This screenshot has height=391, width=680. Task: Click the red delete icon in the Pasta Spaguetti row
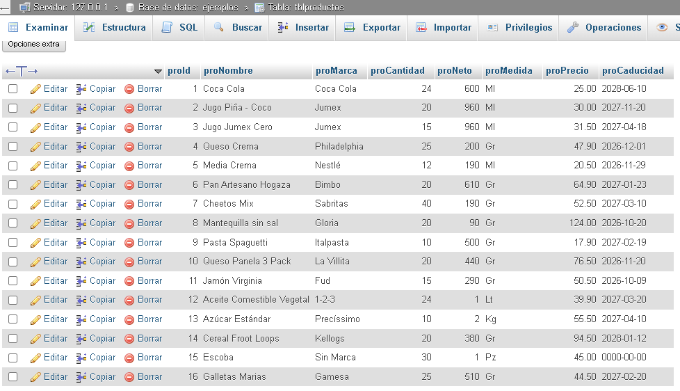pyautogui.click(x=129, y=243)
